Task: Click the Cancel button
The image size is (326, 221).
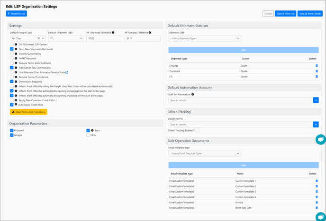Action: 268,14
